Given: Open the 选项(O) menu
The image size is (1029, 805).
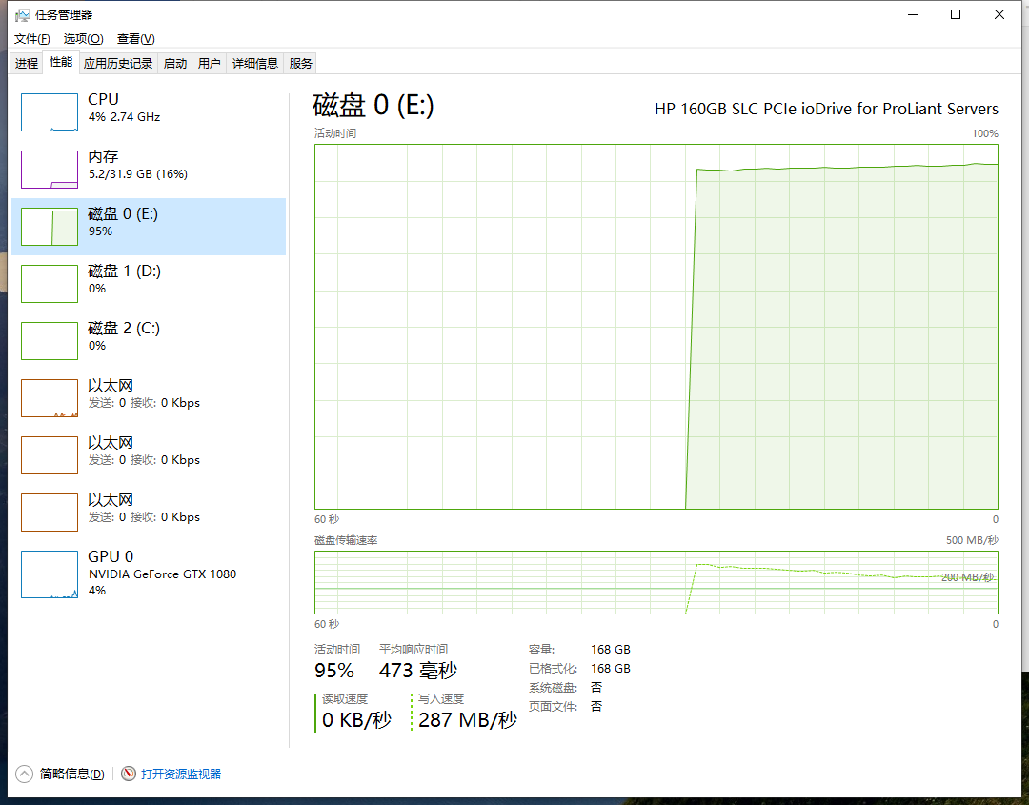Looking at the screenshot, I should point(83,38).
